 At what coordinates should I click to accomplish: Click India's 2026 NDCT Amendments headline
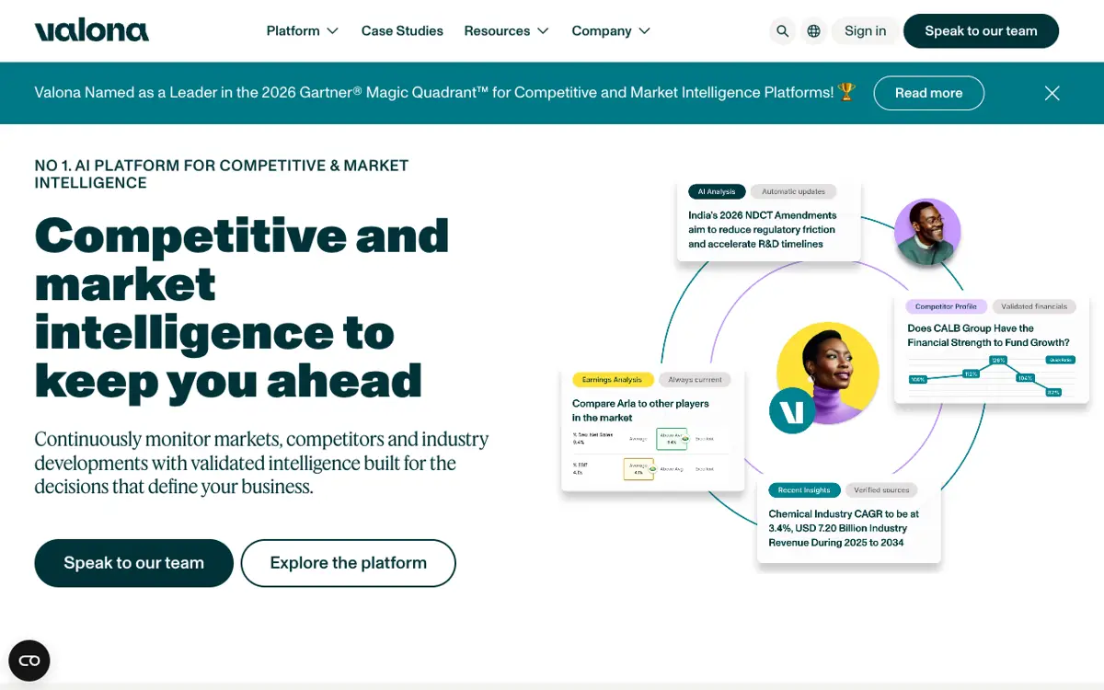763,230
